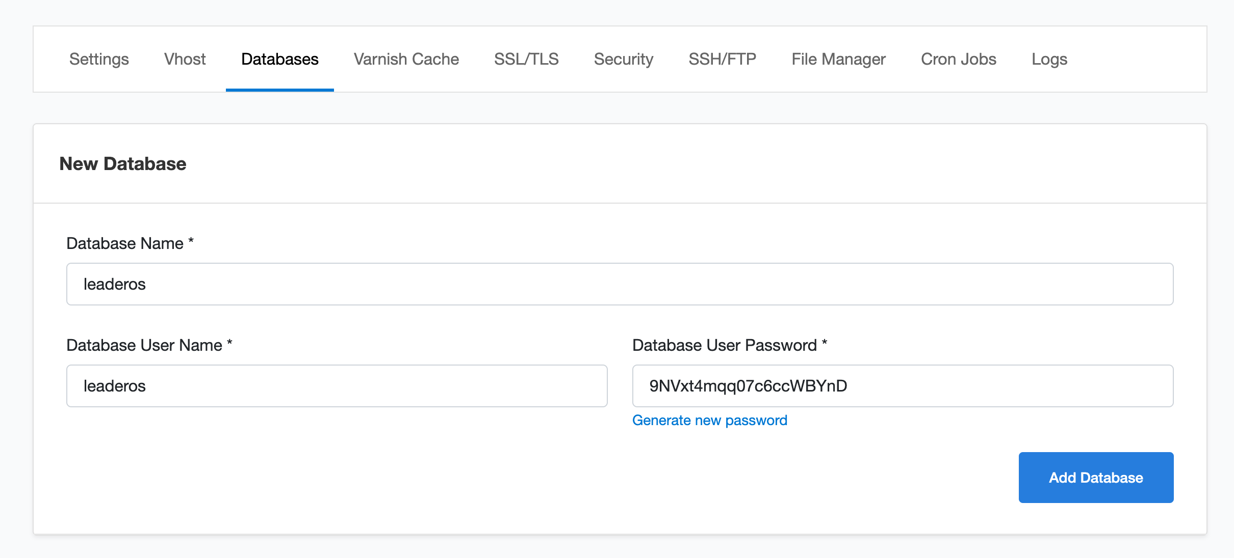The width and height of the screenshot is (1234, 558).
Task: Click empty tab bar area after Logs
Action: tap(1142, 59)
